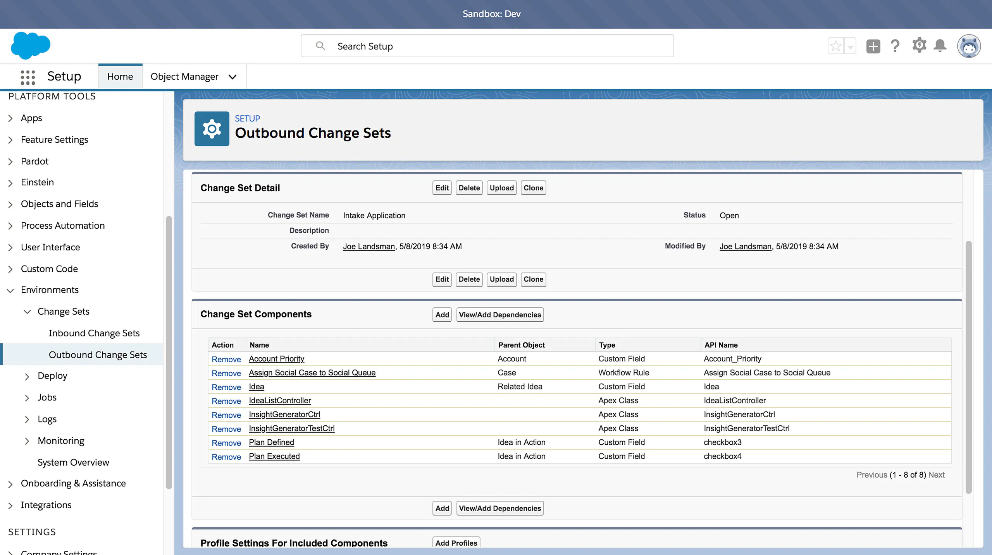Expand Feature Settings in sidebar
The width and height of the screenshot is (992, 555).
pos(10,140)
